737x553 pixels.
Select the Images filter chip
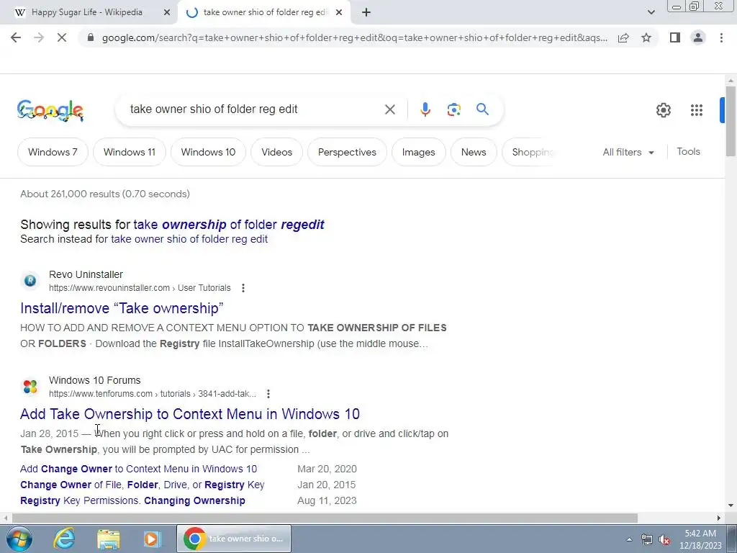418,152
